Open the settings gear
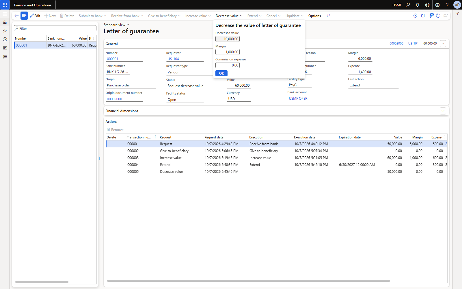This screenshot has width=462, height=289. coord(437,5)
